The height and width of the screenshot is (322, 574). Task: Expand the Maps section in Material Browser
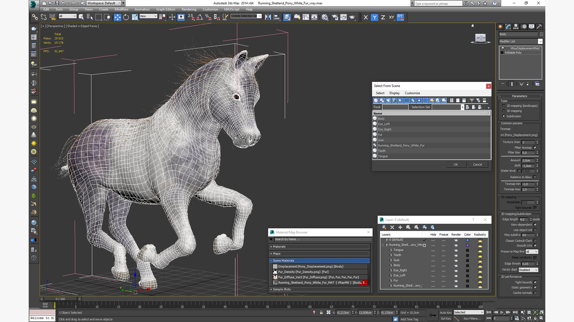tap(319, 254)
